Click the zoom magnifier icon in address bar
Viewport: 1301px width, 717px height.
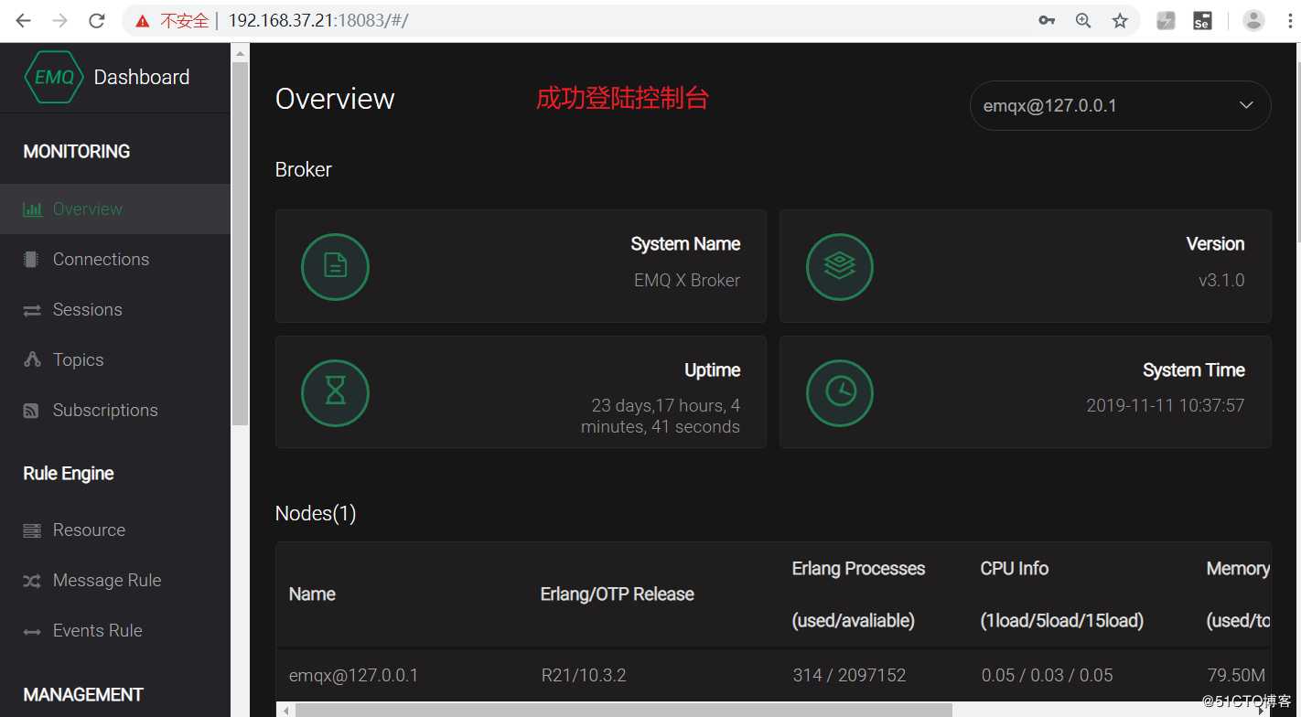point(1083,20)
